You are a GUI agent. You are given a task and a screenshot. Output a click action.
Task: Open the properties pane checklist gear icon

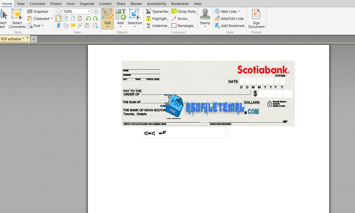click(95, 26)
